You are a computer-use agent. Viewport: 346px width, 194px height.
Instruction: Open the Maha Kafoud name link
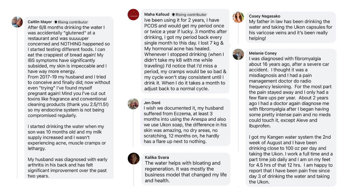[157, 14]
